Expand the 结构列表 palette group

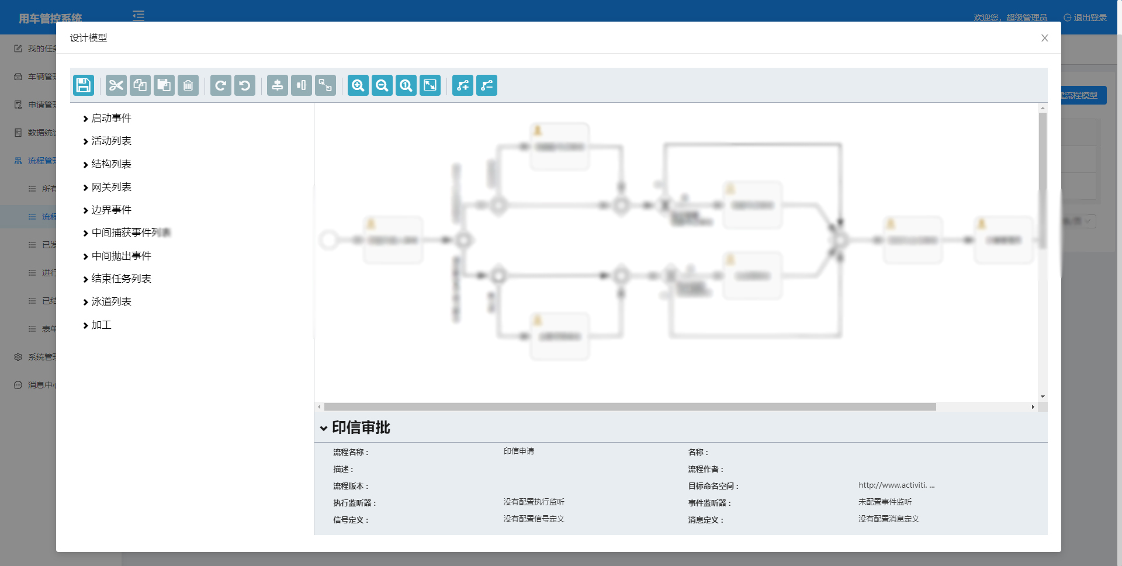[x=108, y=164]
